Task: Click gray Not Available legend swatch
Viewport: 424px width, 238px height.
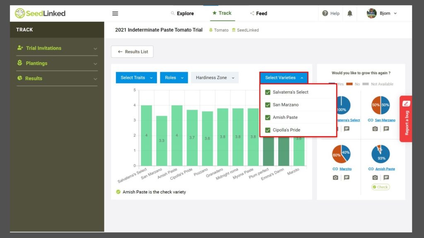Action: (365, 84)
